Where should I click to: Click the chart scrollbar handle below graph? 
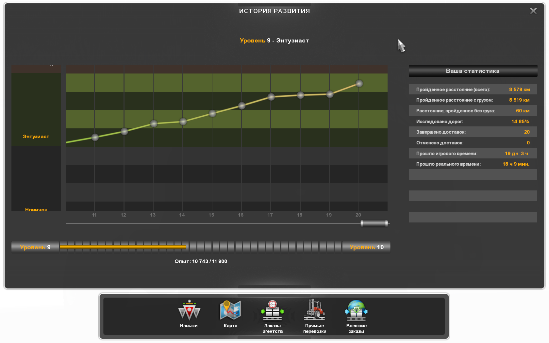[x=374, y=223]
